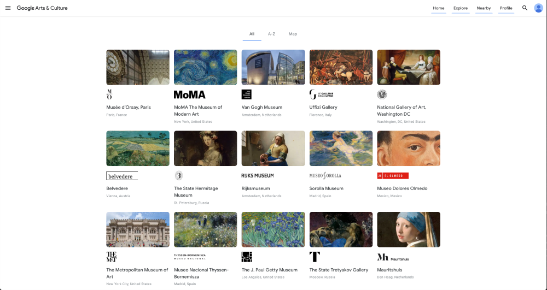Open the Museo Dolores Olmedo face thumbnail
547x290 pixels.
pyautogui.click(x=409, y=149)
